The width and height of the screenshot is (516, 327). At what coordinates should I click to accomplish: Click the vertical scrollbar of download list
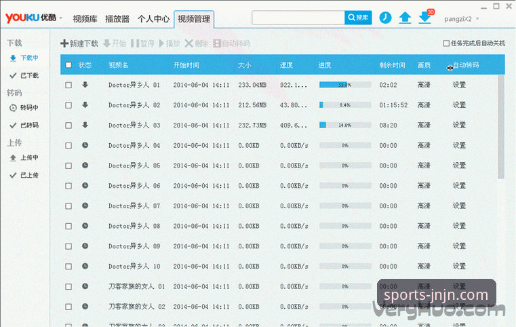tap(501, 127)
